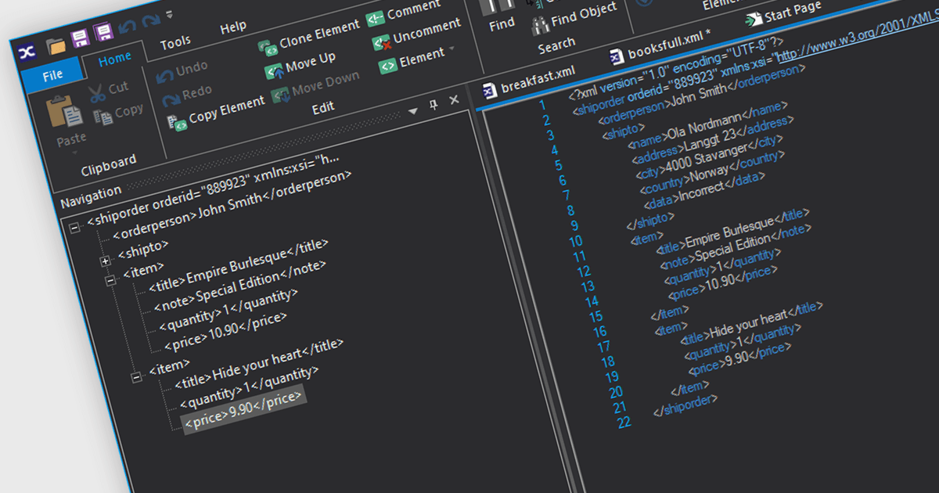The image size is (939, 493).
Task: Collapse the shiporder root tree node
Action: point(75,228)
